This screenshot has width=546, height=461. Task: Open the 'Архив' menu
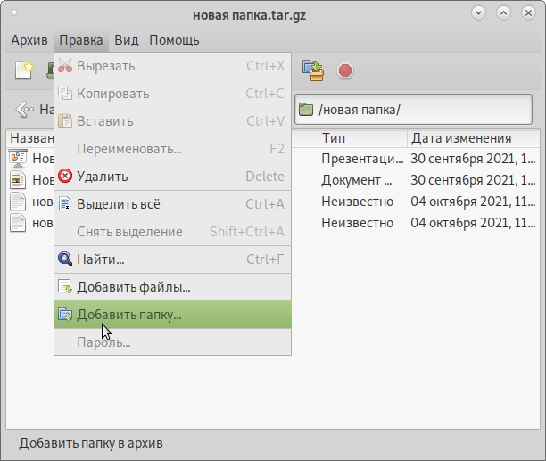[x=29, y=40]
